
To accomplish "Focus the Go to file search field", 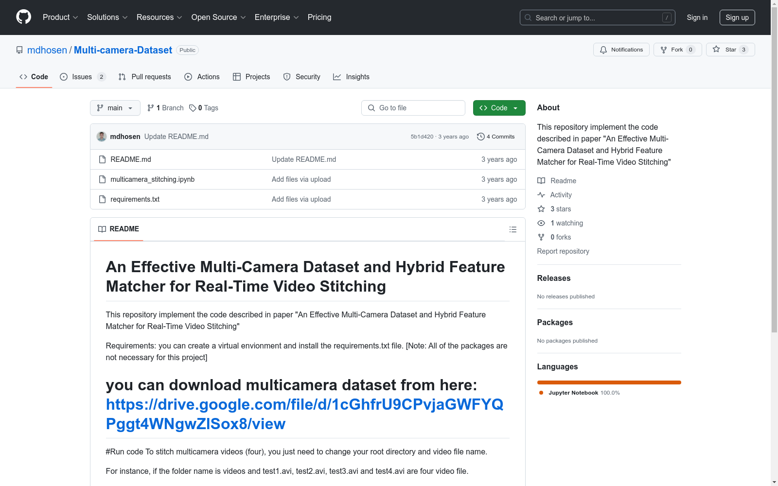I will point(413,108).
